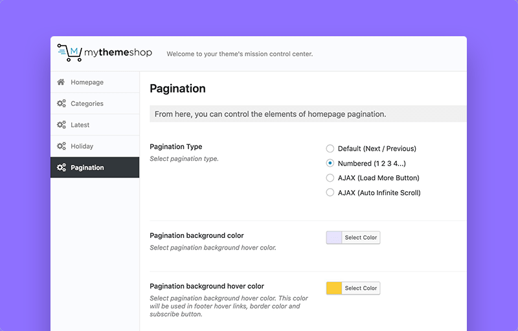Click the Holiday gears icon

pyautogui.click(x=62, y=146)
